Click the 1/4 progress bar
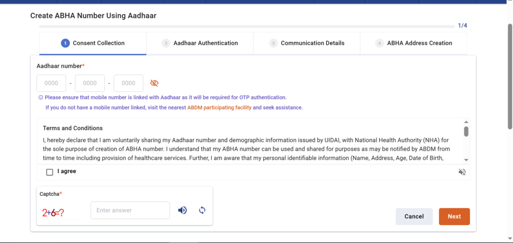This screenshot has height=243, width=513. pyautogui.click(x=245, y=25)
